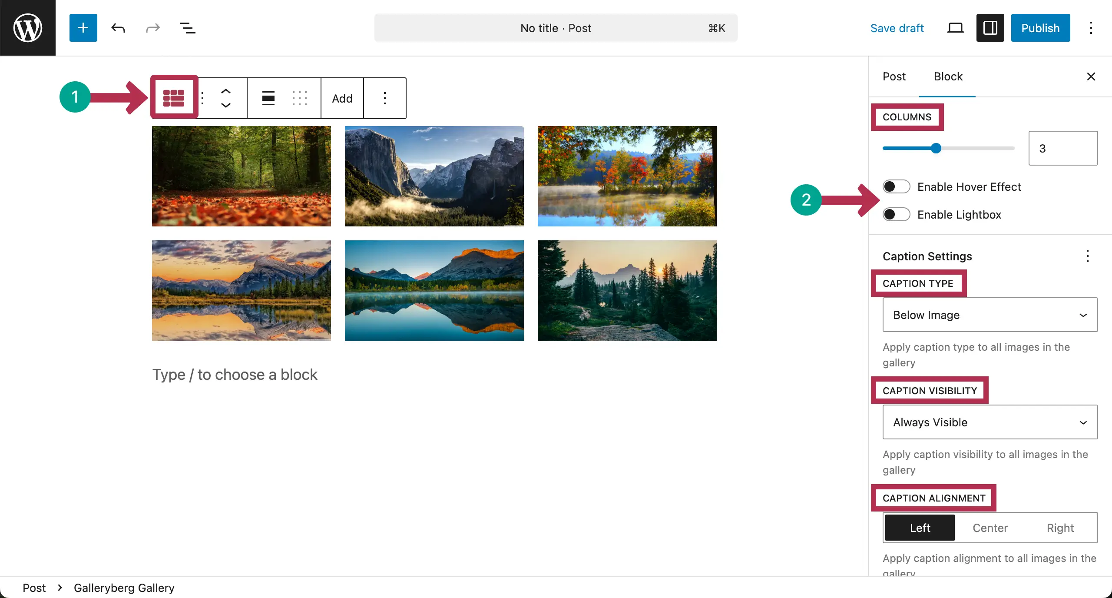
Task: Select Center caption alignment
Action: [x=990, y=528]
